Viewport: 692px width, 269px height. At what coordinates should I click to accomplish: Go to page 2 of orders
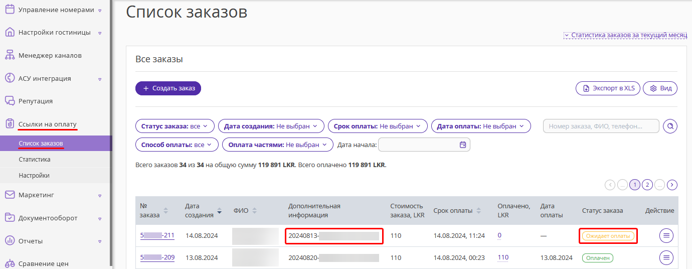click(647, 185)
